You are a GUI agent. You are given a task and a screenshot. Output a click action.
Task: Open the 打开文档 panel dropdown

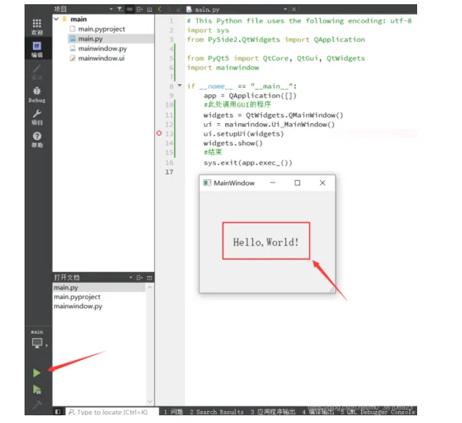click(x=130, y=277)
